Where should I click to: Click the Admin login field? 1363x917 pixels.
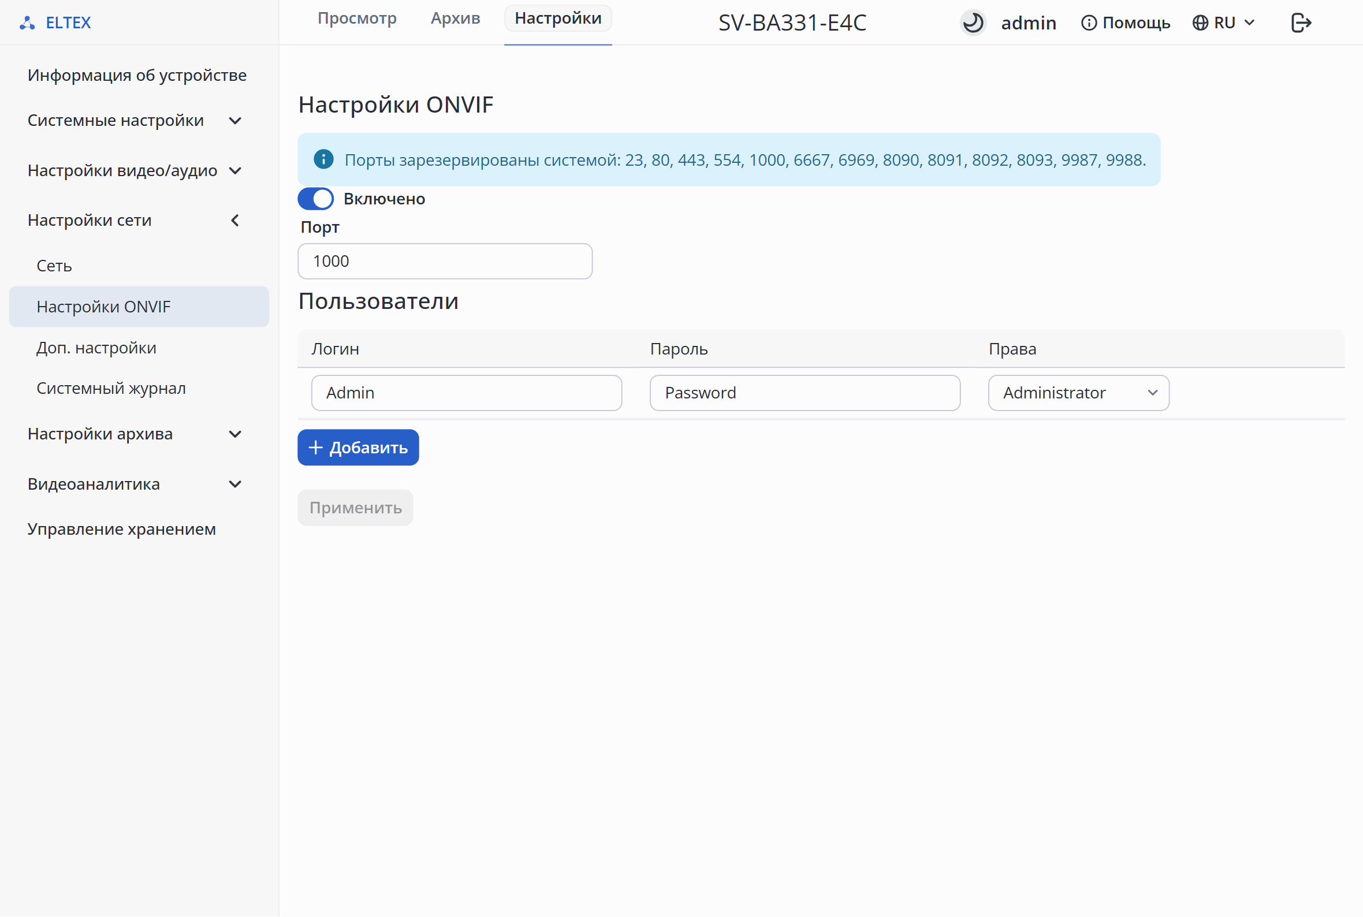(467, 393)
